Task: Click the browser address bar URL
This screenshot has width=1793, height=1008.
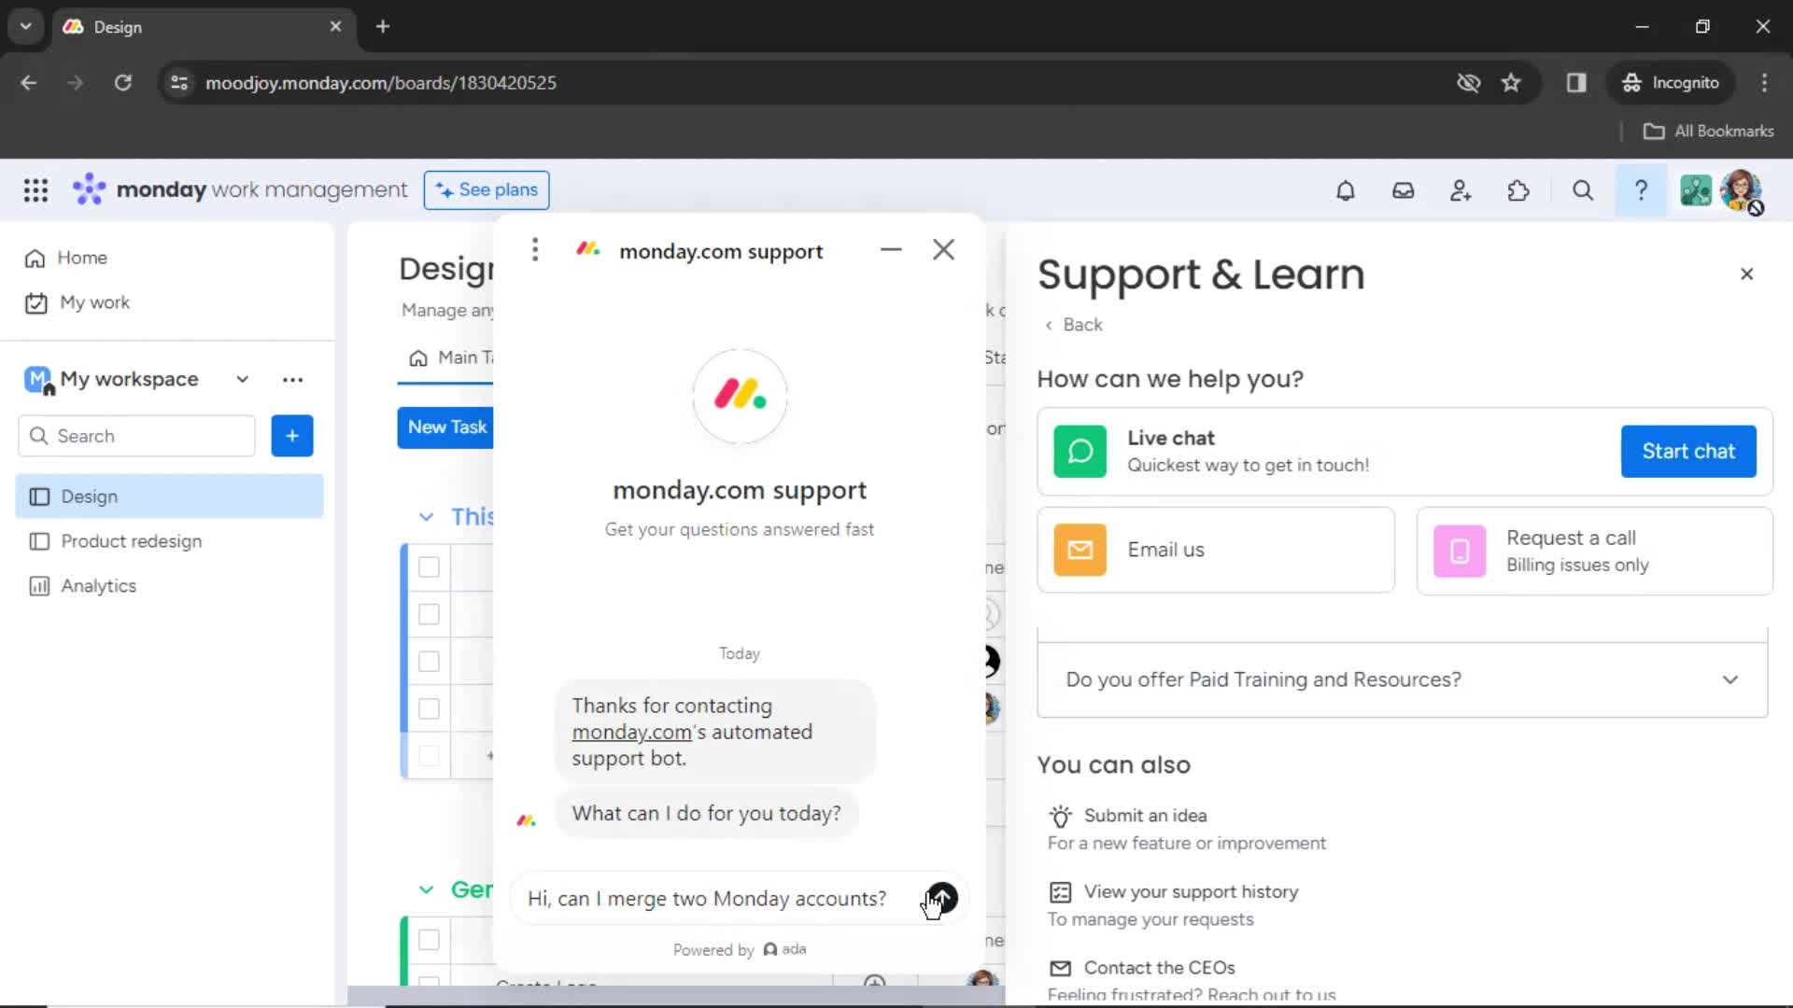Action: tap(381, 83)
